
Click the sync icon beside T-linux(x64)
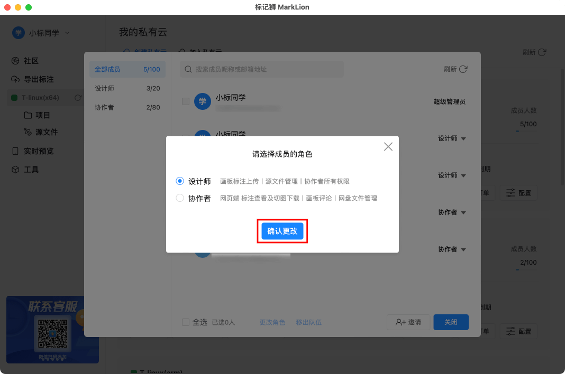click(78, 98)
